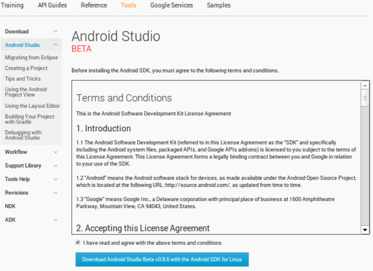Open Building Your Project with Gradle
Screen dimensions: 373x271
pos(30,119)
